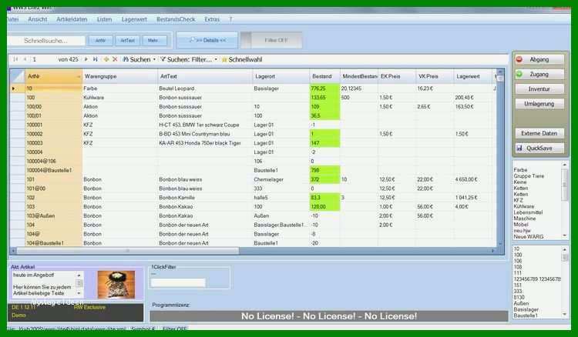578x337 pixels.
Task: Click the red X delete record icon
Action: click(x=115, y=59)
